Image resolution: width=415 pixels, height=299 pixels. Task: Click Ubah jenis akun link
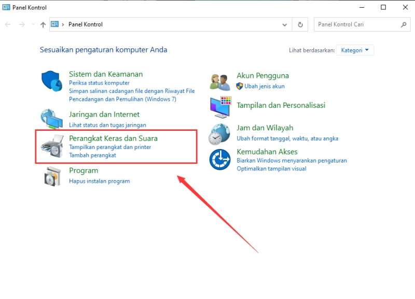(x=265, y=86)
